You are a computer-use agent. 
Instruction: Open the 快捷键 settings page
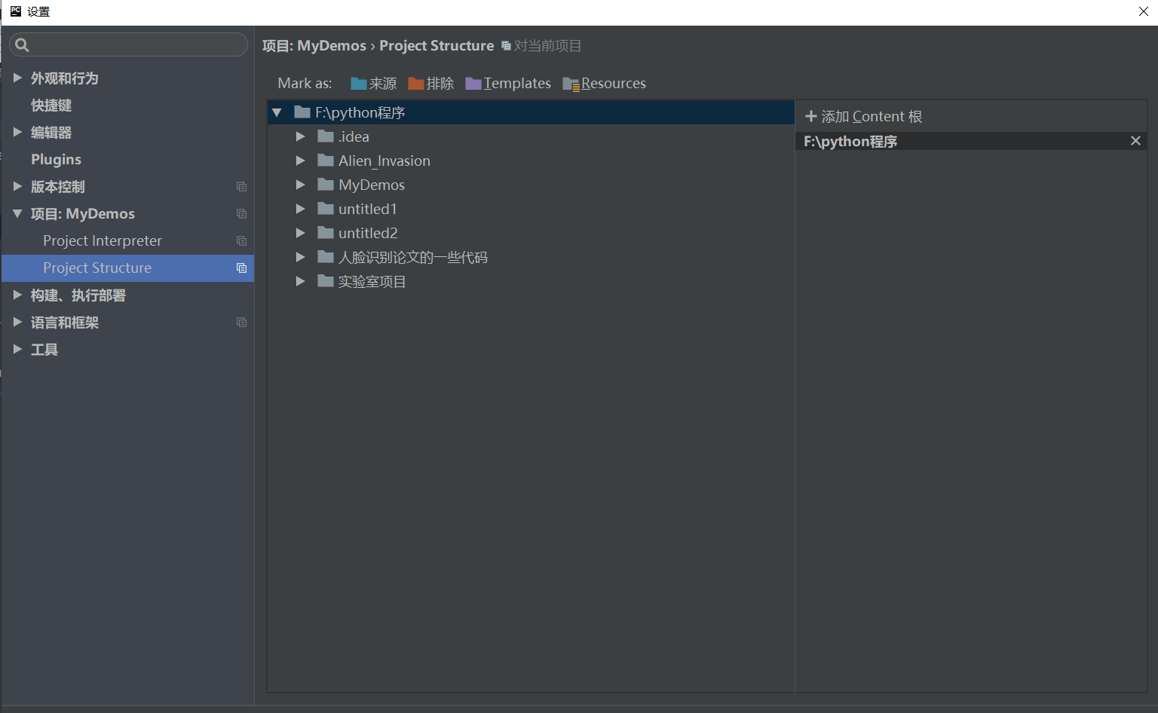[x=51, y=106]
